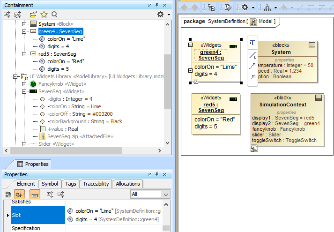The image size is (334, 232).
Task: Click the favorites star icon in Containment
Action: click(x=44, y=15)
